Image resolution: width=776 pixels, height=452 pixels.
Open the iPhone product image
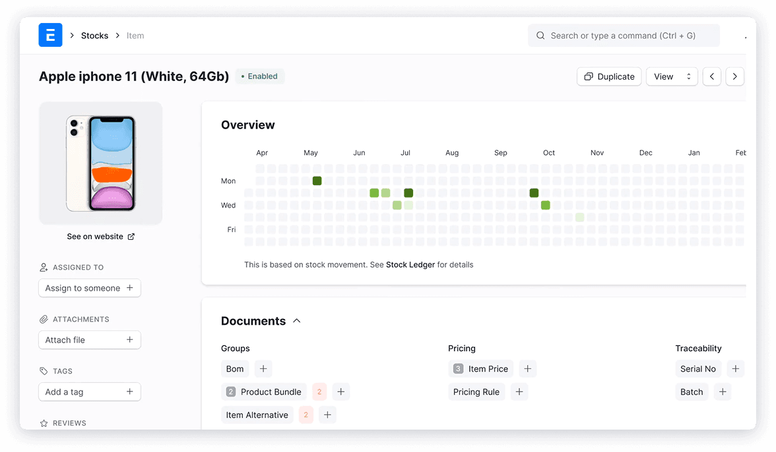pos(100,163)
